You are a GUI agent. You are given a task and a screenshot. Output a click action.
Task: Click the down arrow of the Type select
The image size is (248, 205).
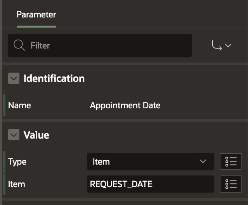click(x=203, y=162)
